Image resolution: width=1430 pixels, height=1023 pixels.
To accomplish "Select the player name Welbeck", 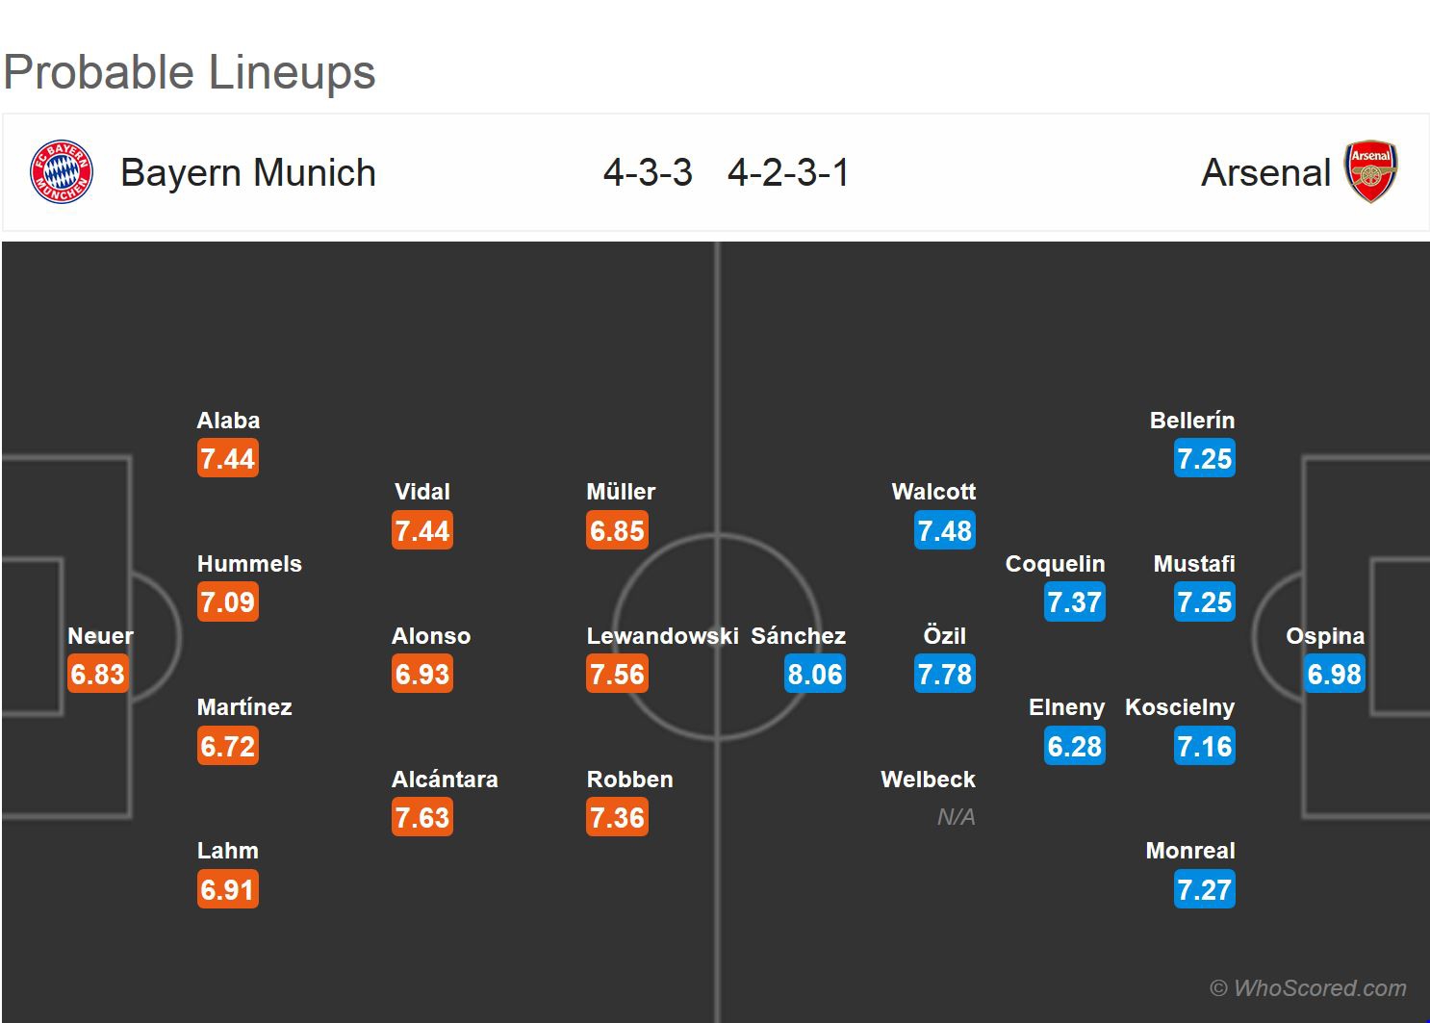I will pos(928,780).
